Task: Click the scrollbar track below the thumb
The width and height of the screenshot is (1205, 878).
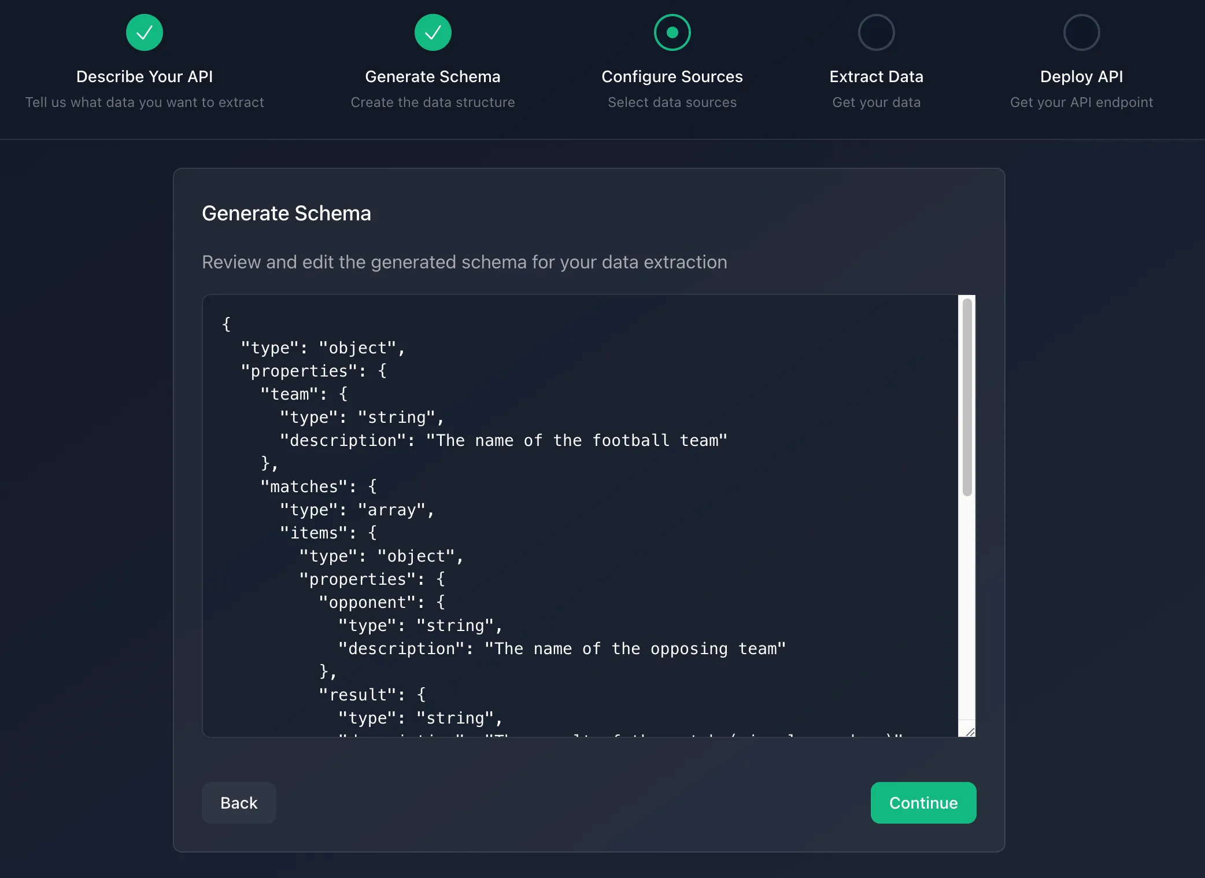Action: pyautogui.click(x=967, y=607)
